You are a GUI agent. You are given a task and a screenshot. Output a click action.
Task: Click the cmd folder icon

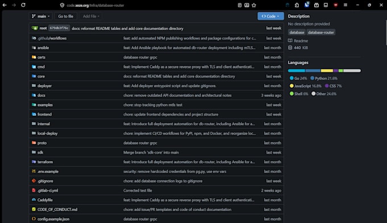(x=34, y=67)
